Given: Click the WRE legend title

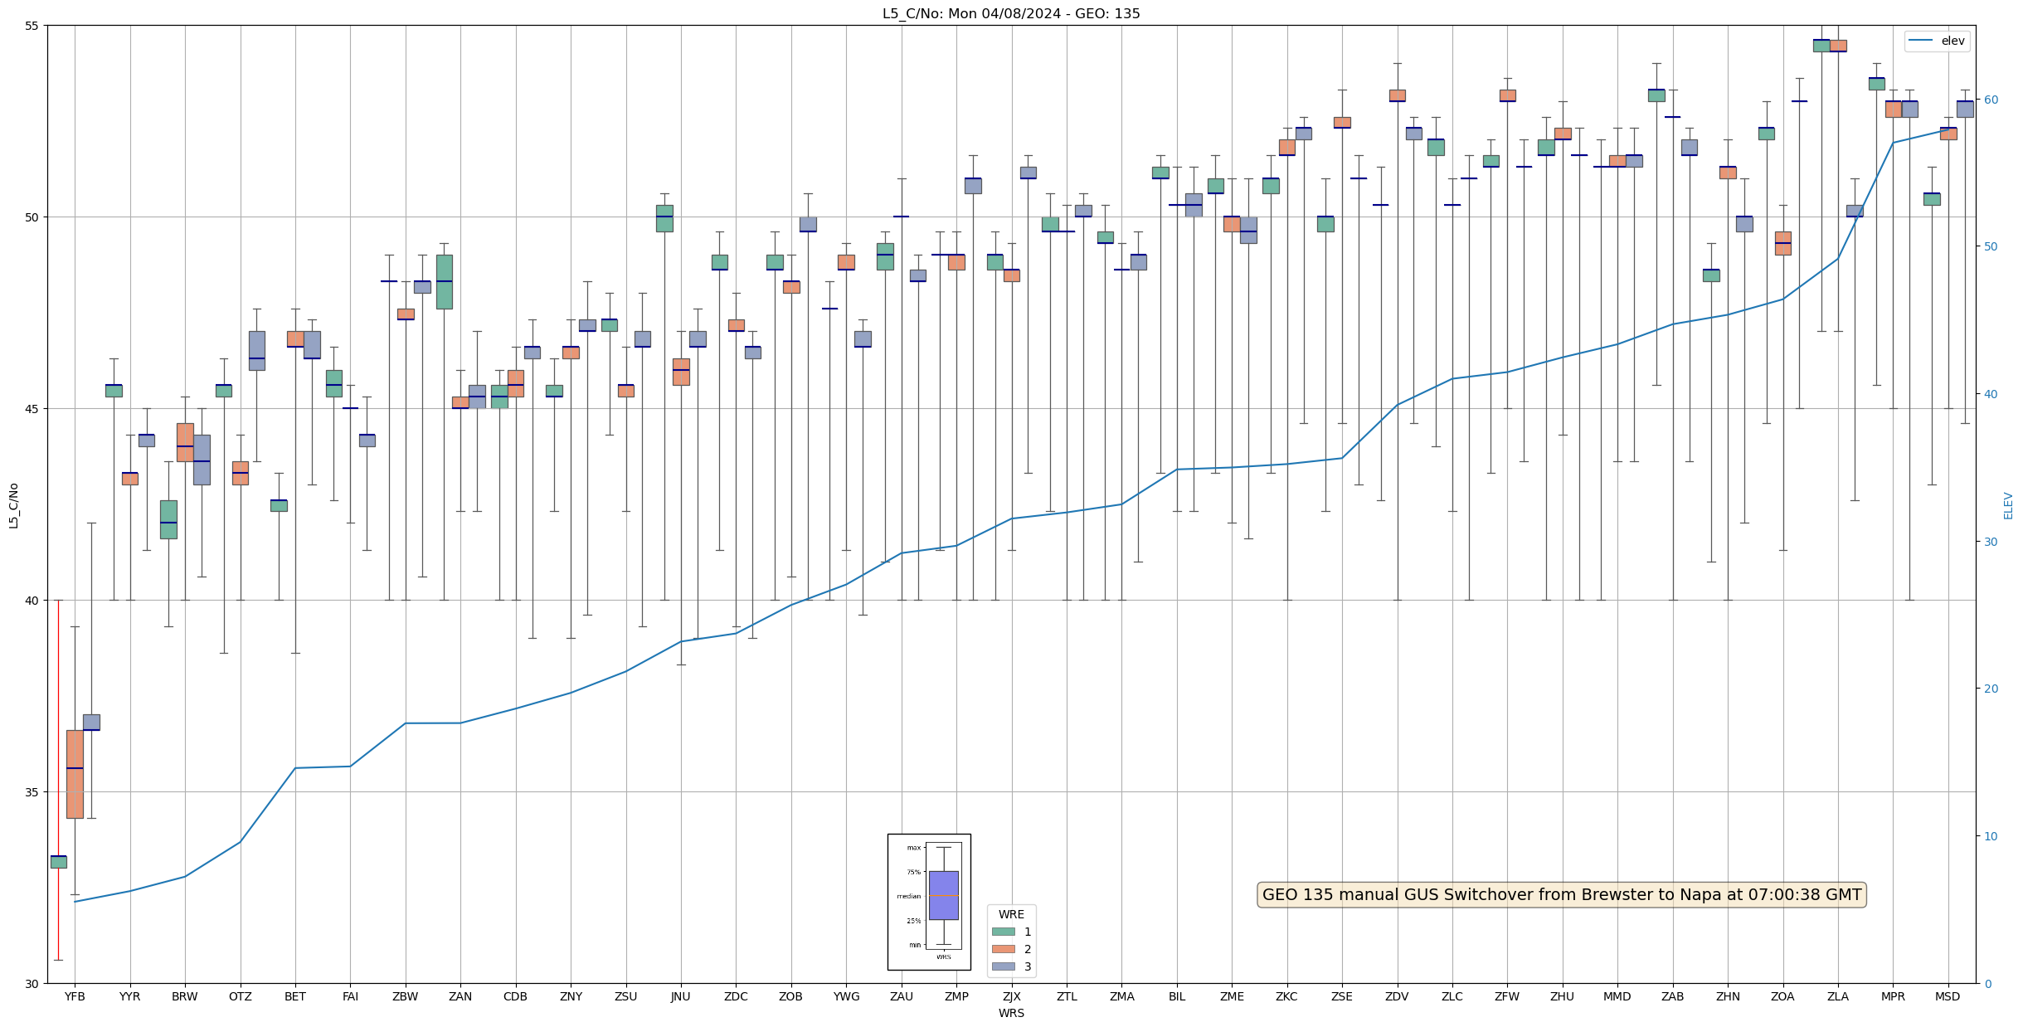Looking at the screenshot, I should point(1011,914).
